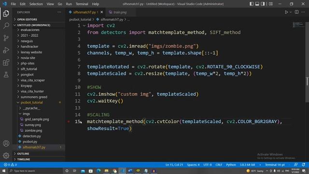
Task: Click the code minimap preview
Action: [298, 25]
